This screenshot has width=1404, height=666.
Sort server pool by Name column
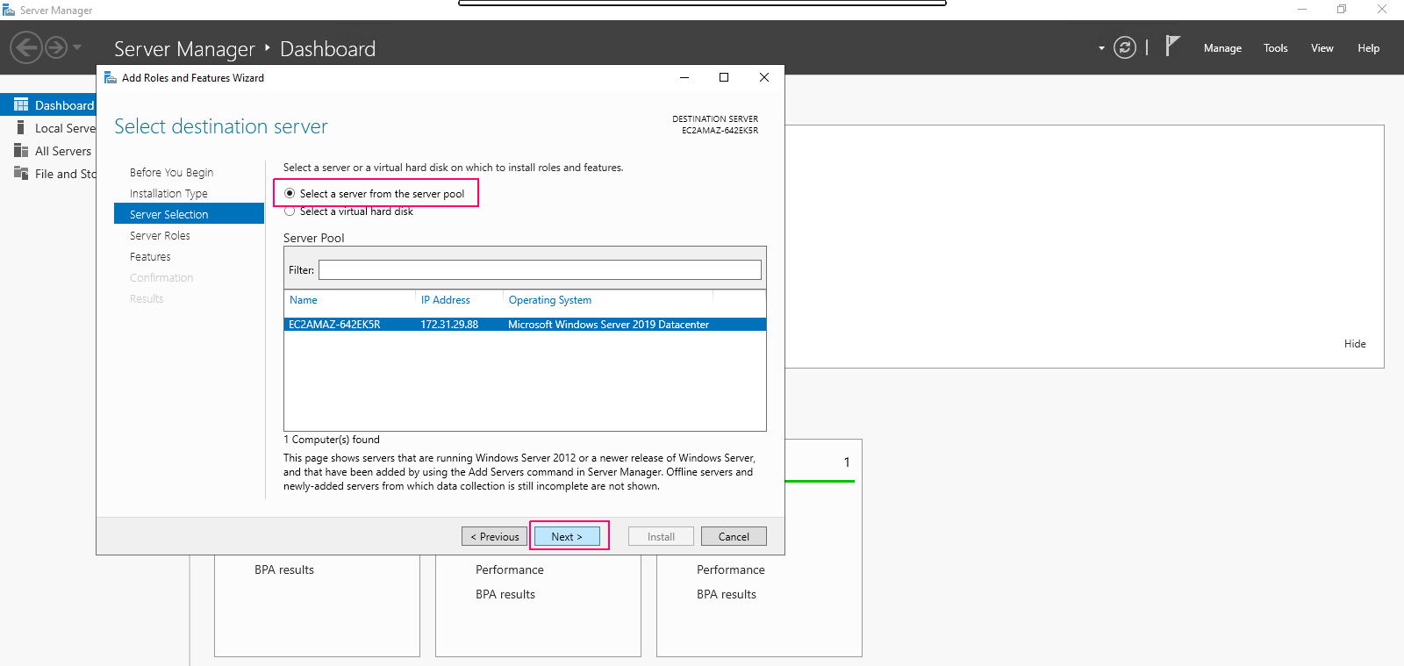point(304,300)
